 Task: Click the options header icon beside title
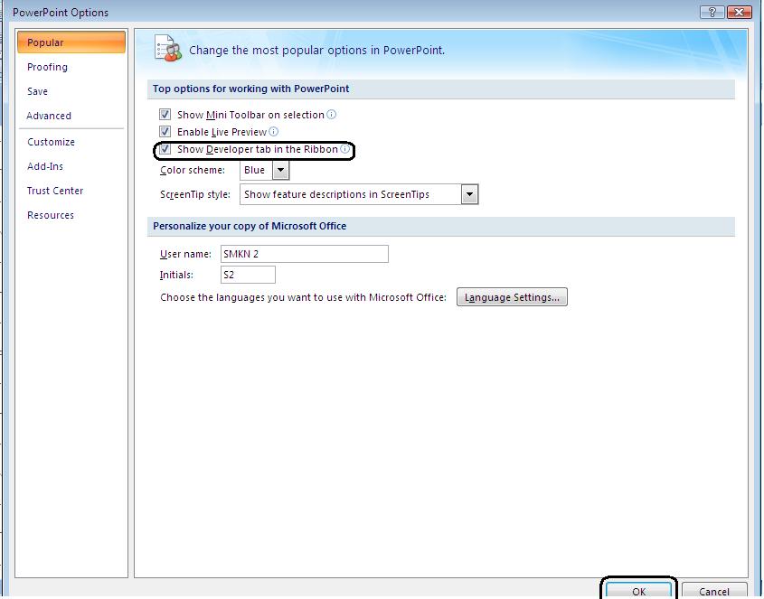click(167, 48)
